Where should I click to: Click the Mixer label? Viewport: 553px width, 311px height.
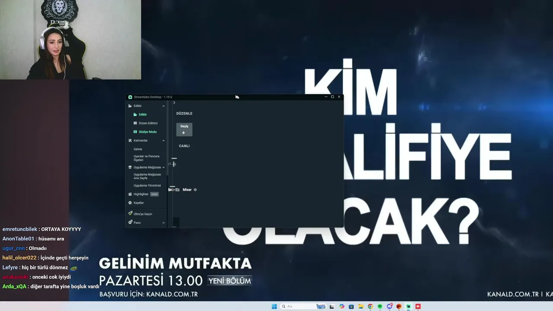(187, 190)
